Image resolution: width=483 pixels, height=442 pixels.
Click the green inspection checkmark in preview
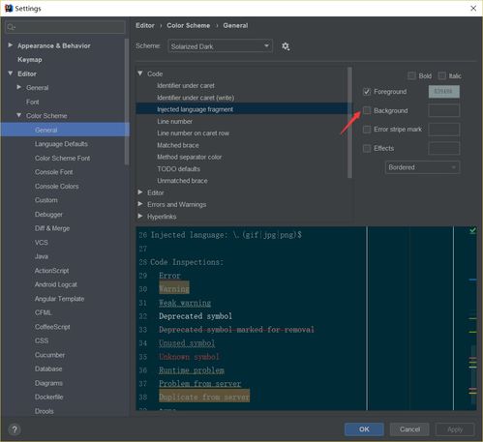tap(472, 230)
